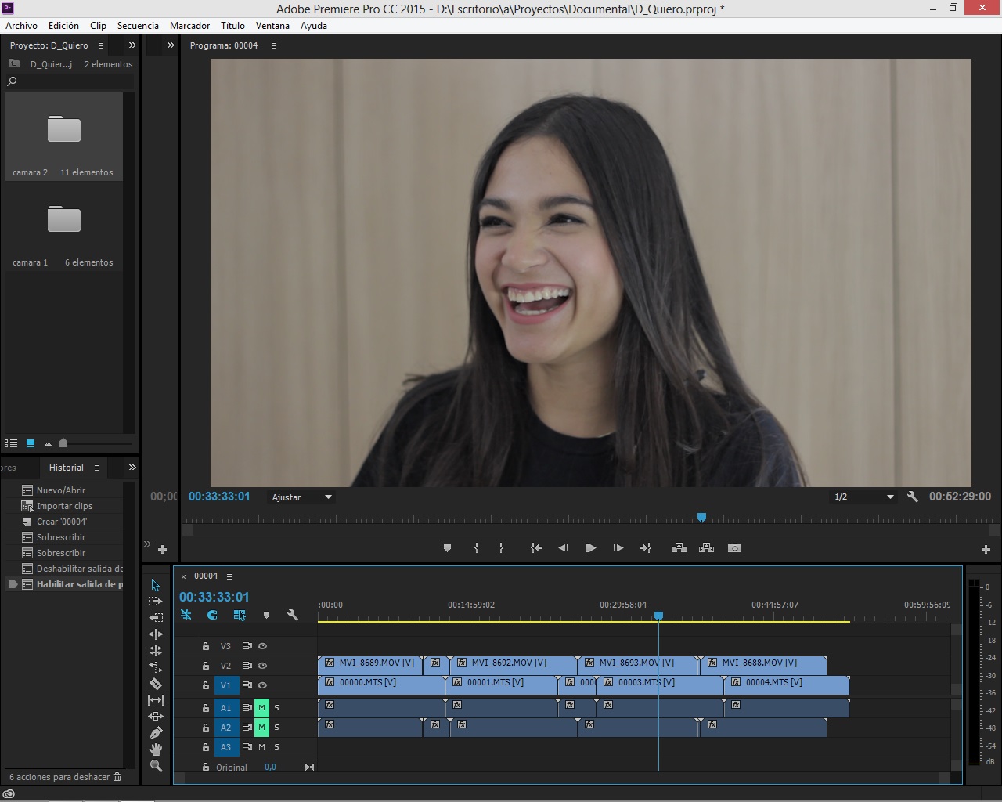The width and height of the screenshot is (1002, 802).
Task: Switch to the Historial tab
Action: click(x=67, y=468)
